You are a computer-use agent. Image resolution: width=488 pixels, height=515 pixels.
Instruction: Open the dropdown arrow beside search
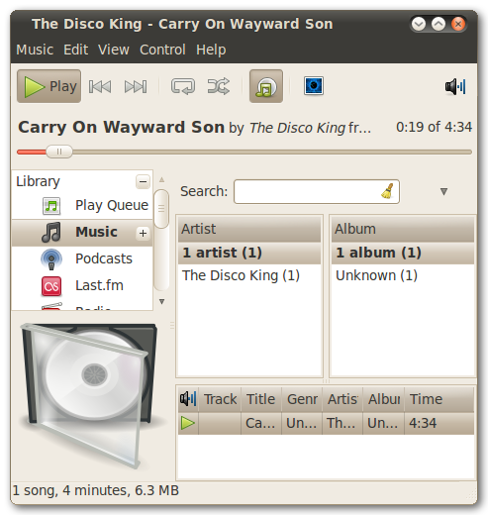tap(444, 191)
